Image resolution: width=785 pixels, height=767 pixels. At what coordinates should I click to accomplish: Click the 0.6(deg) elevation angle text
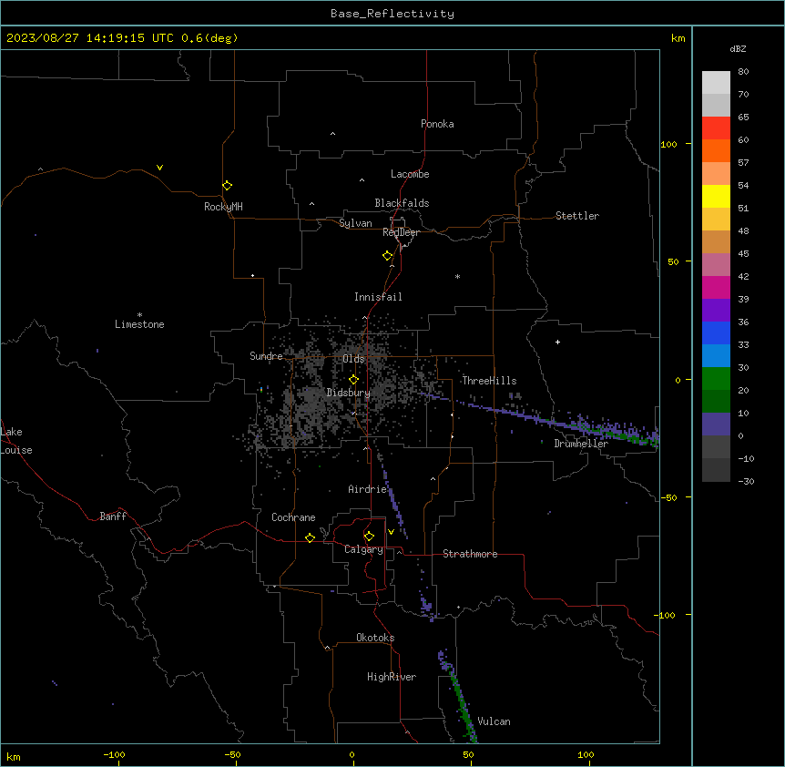point(209,38)
